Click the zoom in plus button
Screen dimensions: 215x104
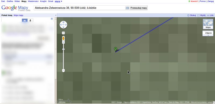click(x=63, y=42)
